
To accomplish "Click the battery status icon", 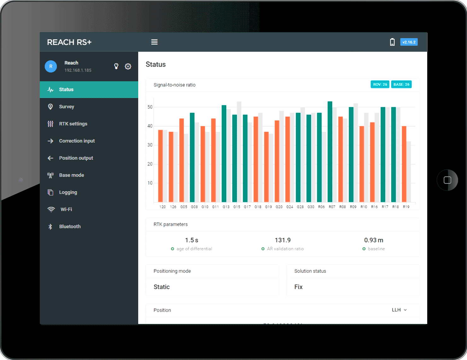I will tap(392, 42).
